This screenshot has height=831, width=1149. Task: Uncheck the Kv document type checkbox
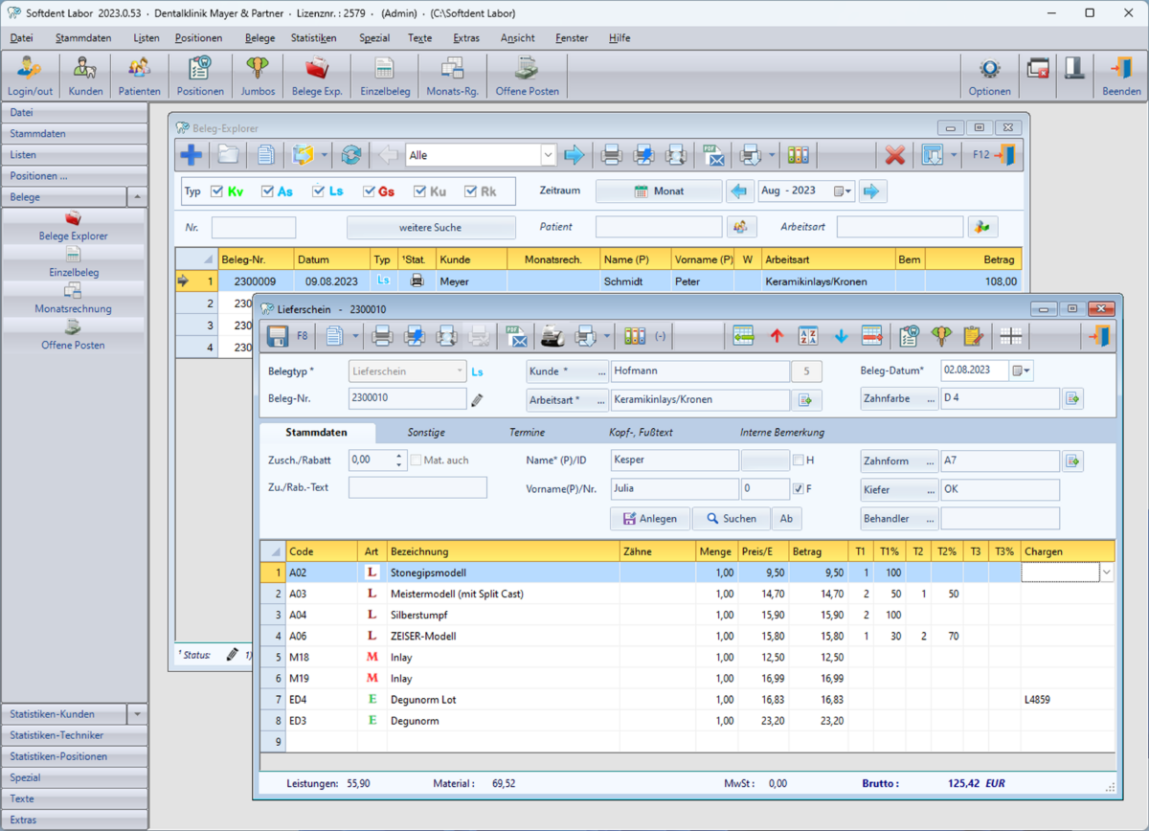216,191
